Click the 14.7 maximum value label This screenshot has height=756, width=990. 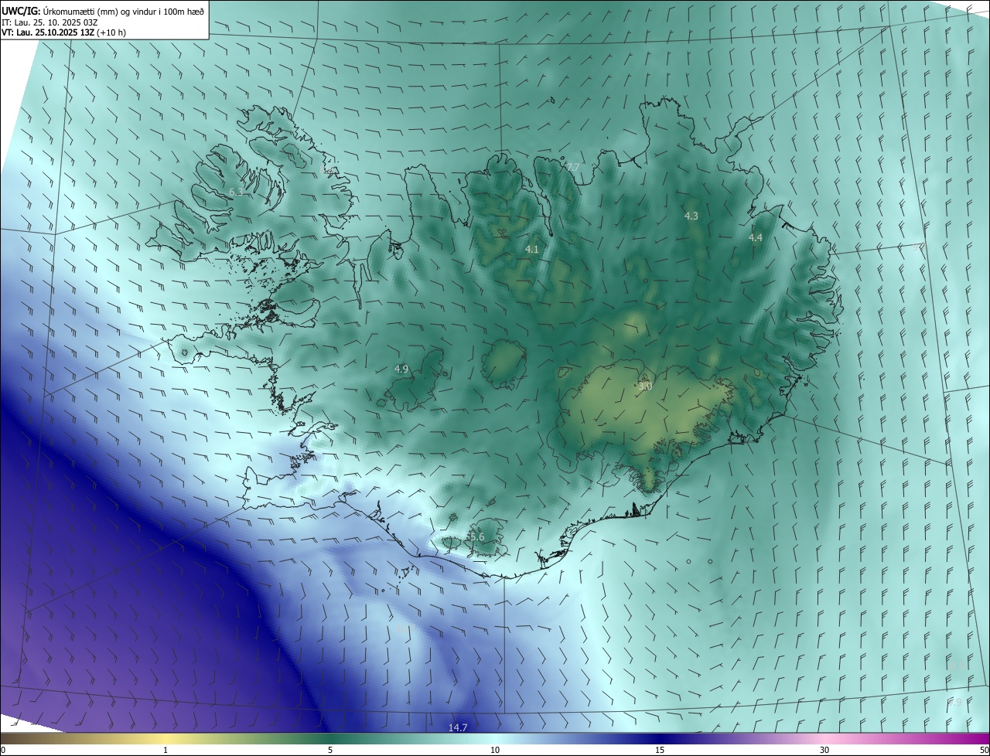pos(458,727)
